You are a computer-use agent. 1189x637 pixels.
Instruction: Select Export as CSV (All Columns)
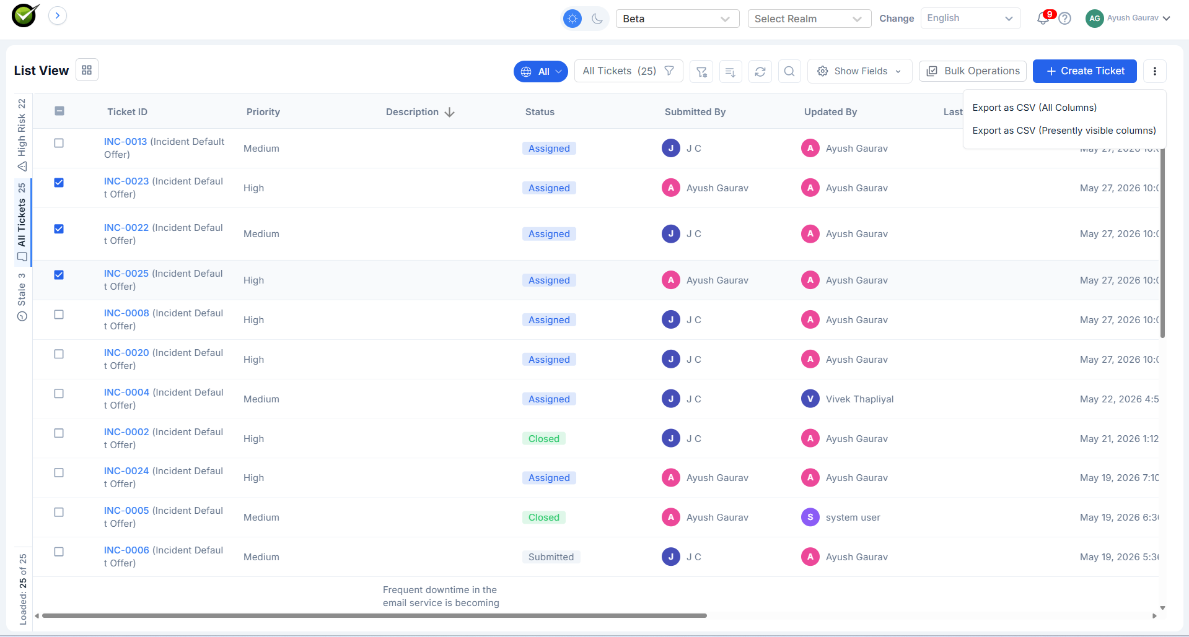point(1034,108)
